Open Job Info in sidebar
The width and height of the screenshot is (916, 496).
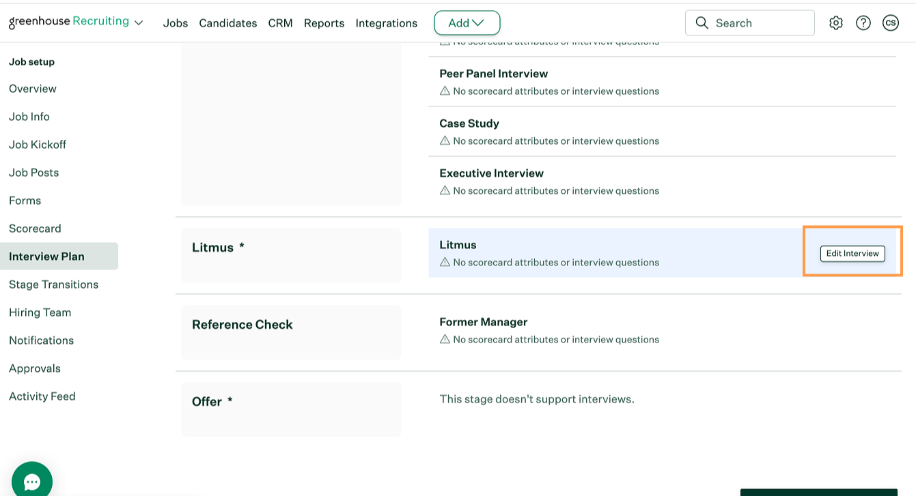pyautogui.click(x=29, y=117)
